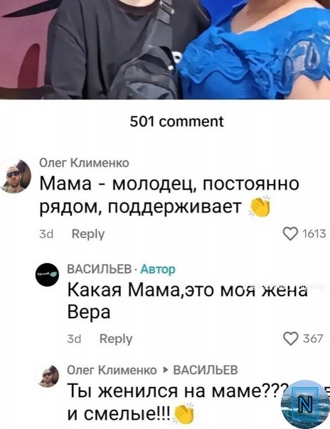
Task: Reply to Олег Клименко's first comment
Action: (x=88, y=234)
